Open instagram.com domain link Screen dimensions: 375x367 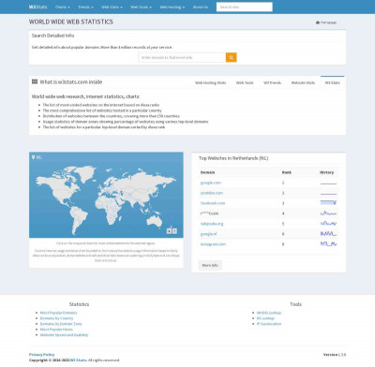coord(213,244)
